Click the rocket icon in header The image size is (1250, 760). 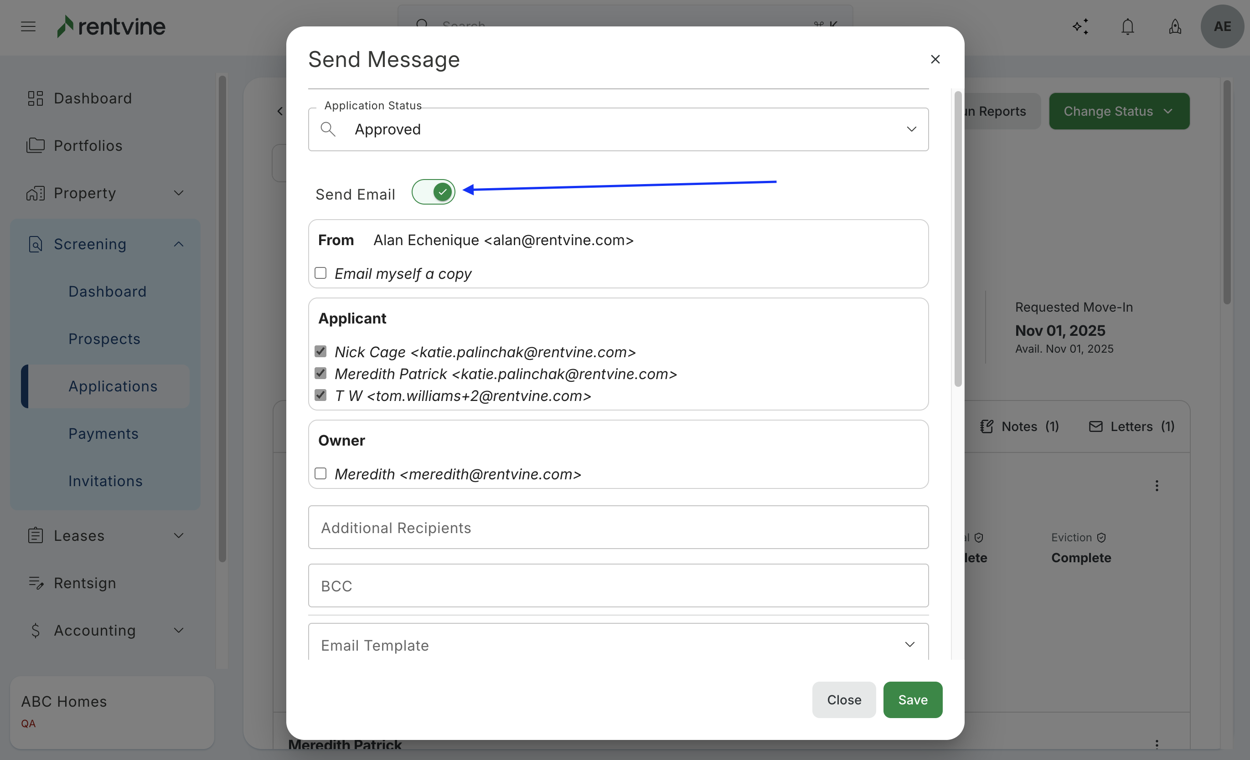(x=1175, y=26)
